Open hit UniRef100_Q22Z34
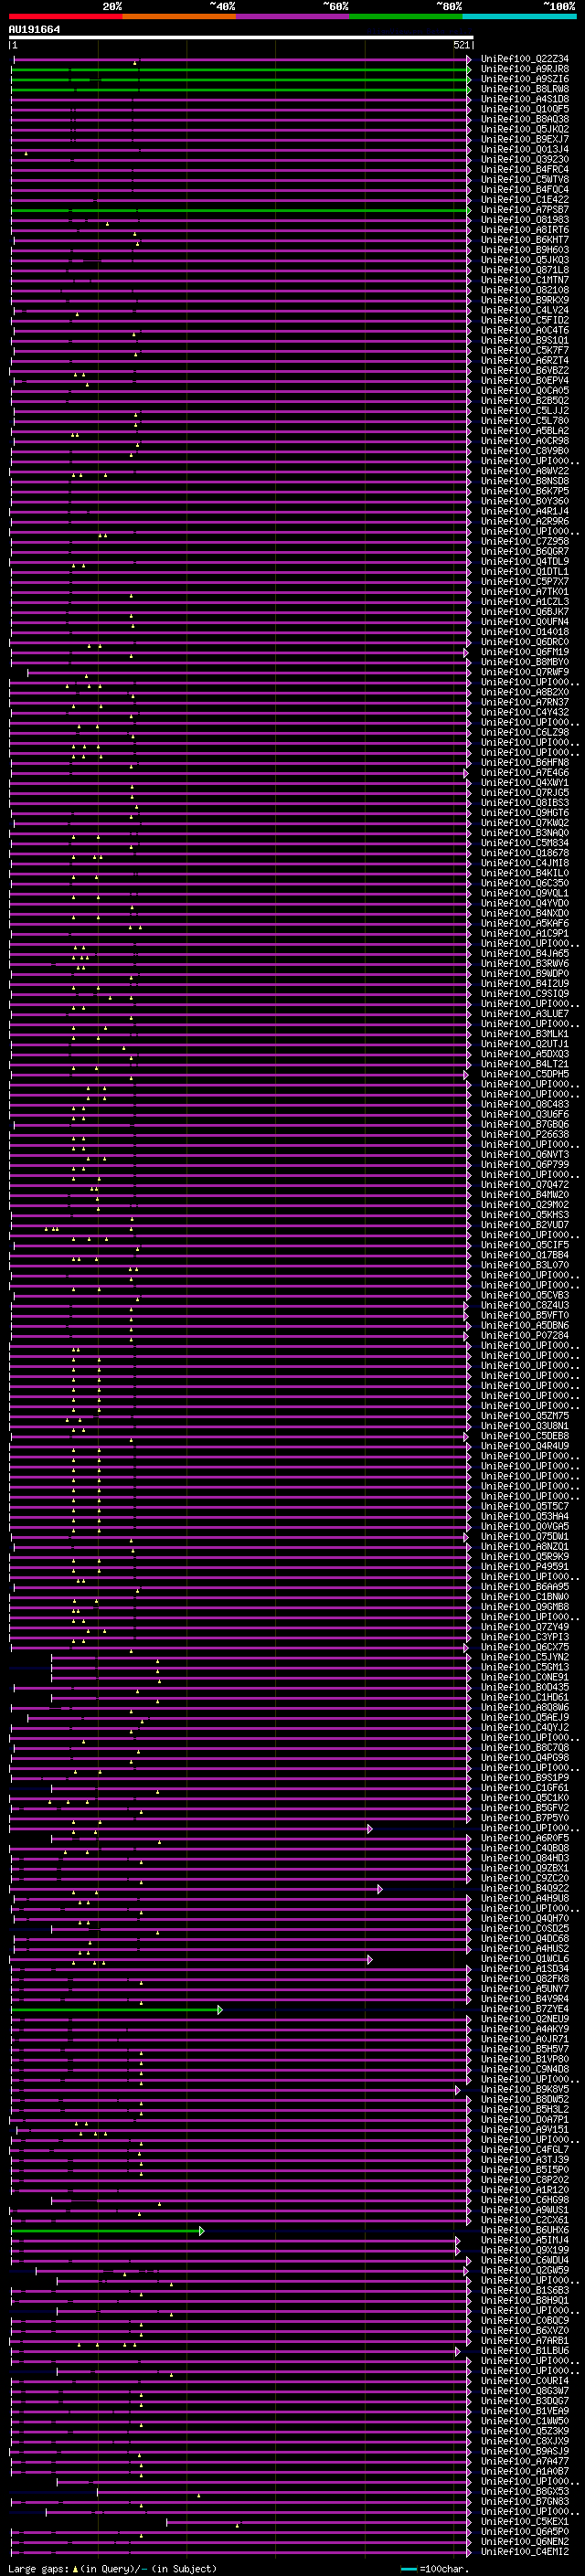 (x=525, y=59)
